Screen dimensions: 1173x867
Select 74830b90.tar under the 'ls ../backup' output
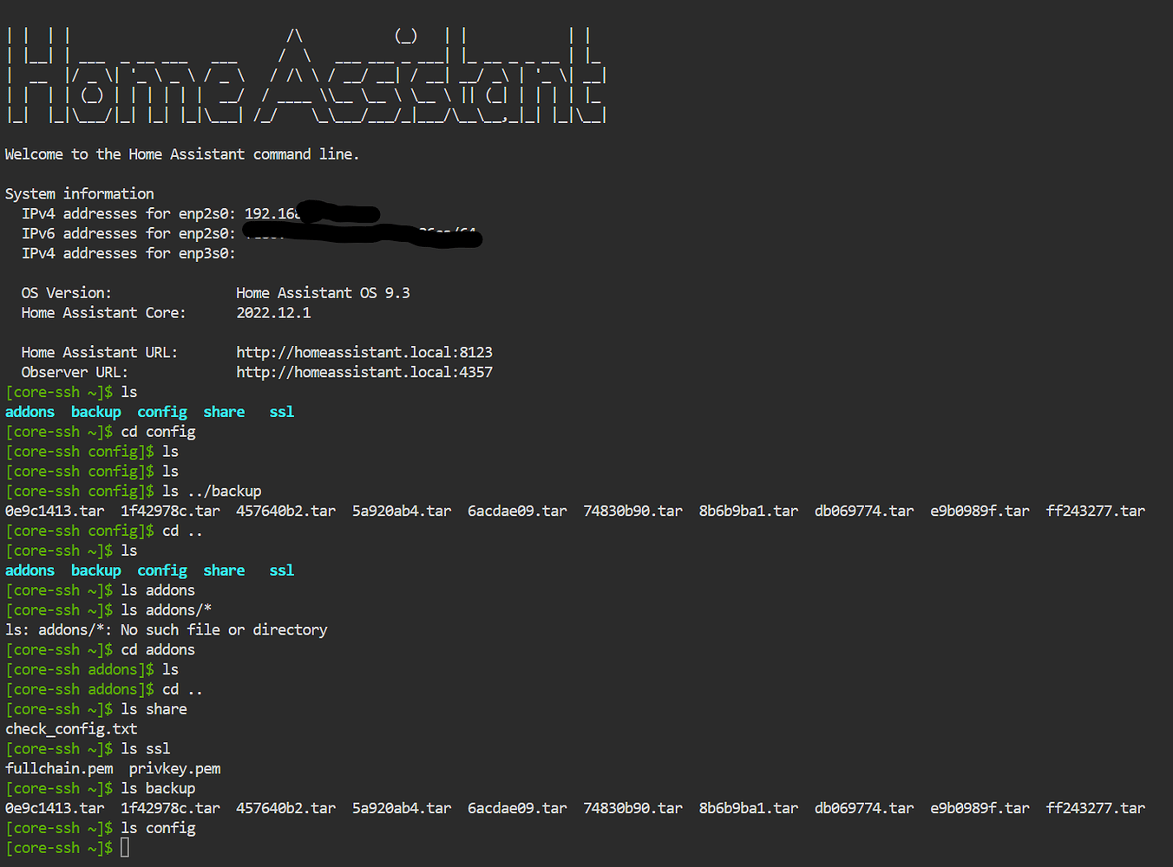coord(632,512)
